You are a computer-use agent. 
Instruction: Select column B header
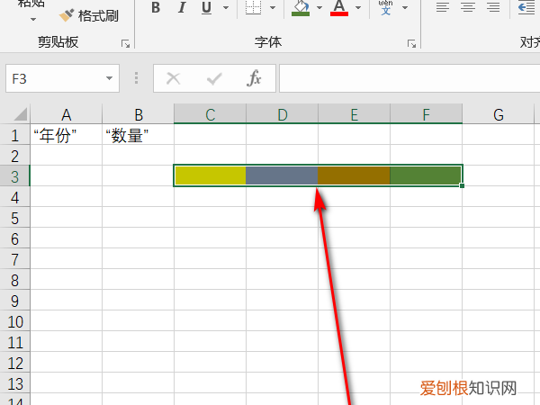point(138,114)
